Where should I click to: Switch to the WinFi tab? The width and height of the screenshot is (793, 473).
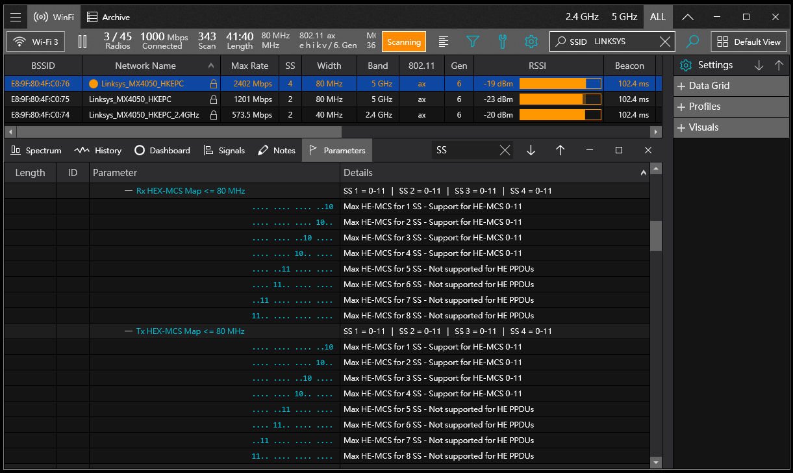[54, 17]
